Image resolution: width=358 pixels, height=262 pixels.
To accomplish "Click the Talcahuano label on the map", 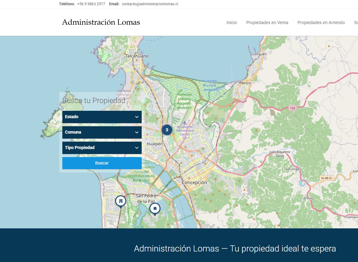I will [137, 56].
